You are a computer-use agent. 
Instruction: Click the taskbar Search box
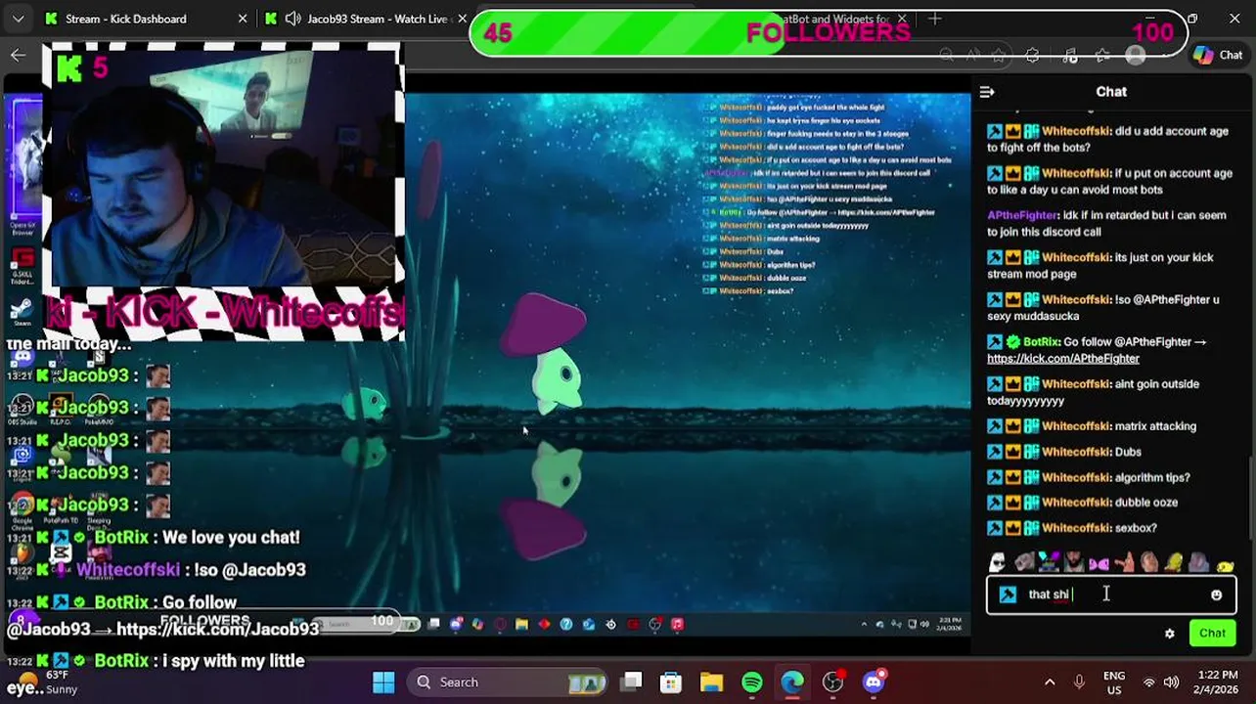[x=507, y=682]
